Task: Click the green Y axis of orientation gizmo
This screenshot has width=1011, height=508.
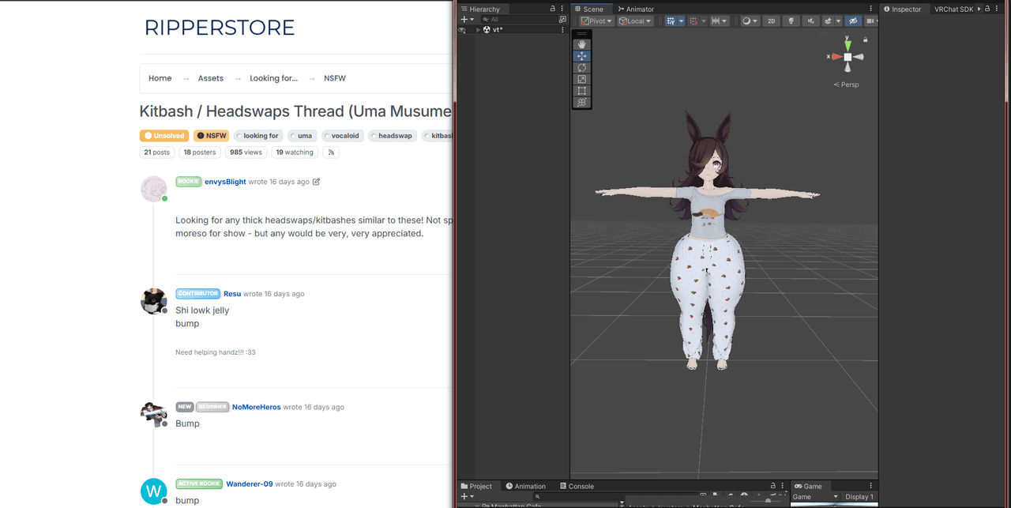Action: [848, 44]
